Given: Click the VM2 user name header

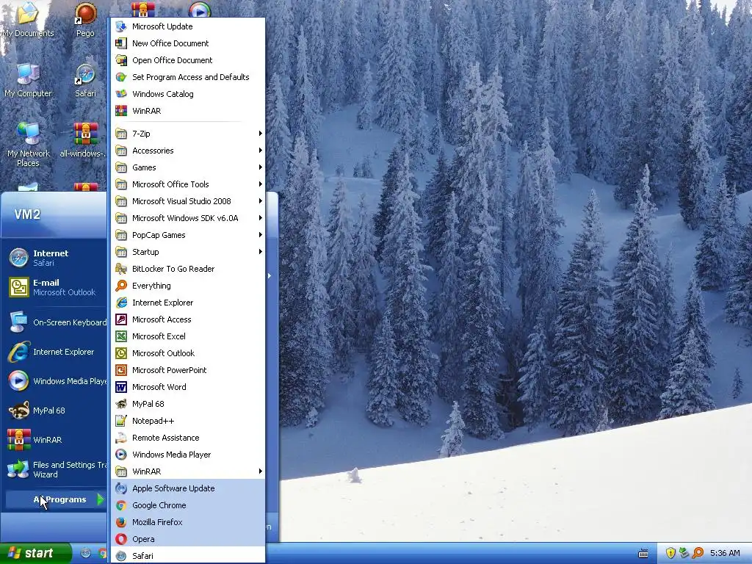Looking at the screenshot, I should [27, 214].
